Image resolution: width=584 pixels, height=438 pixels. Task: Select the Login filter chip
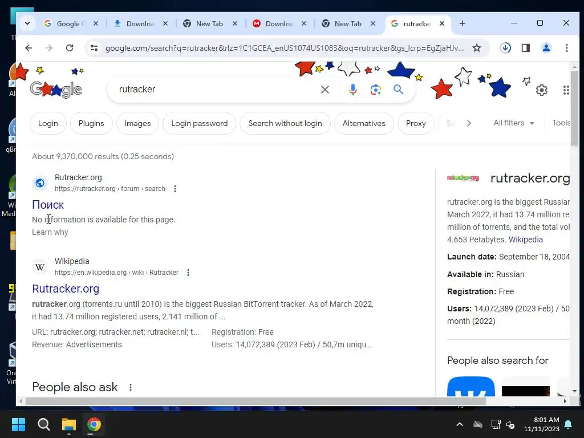(x=48, y=123)
